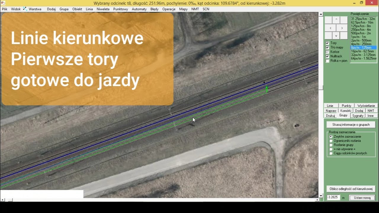Pan map up with the ^ arrow
Viewport: 379px width, 213px height.
point(336,20)
